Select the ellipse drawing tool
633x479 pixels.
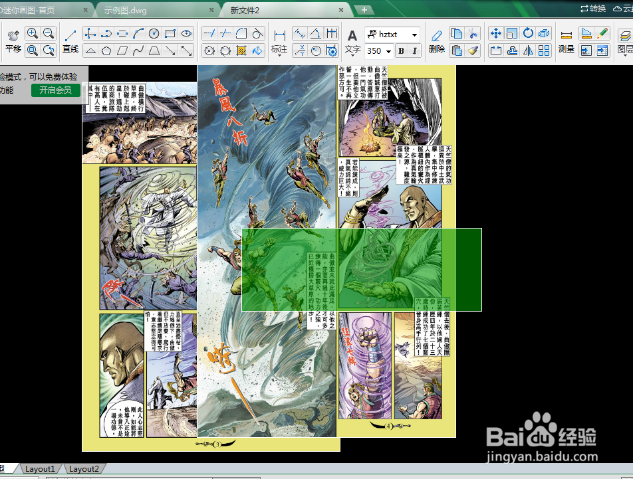(x=186, y=33)
